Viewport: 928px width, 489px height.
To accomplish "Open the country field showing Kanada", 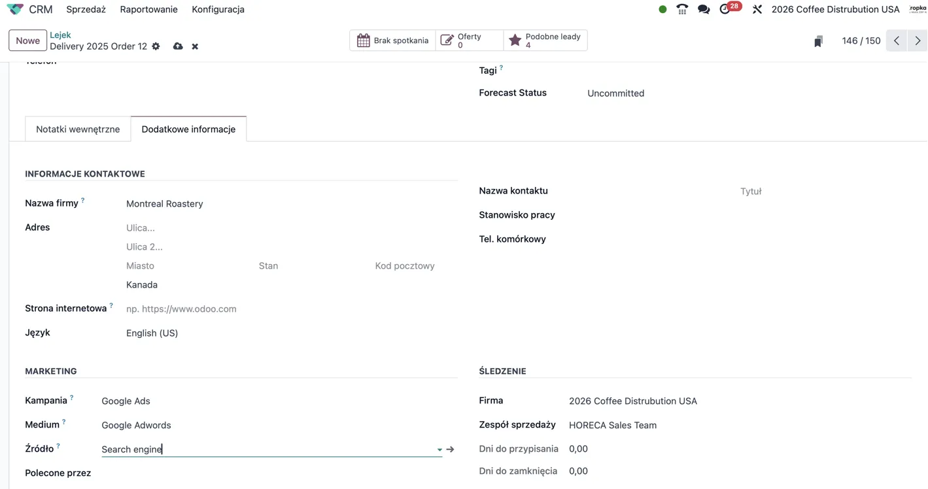I will point(292,284).
